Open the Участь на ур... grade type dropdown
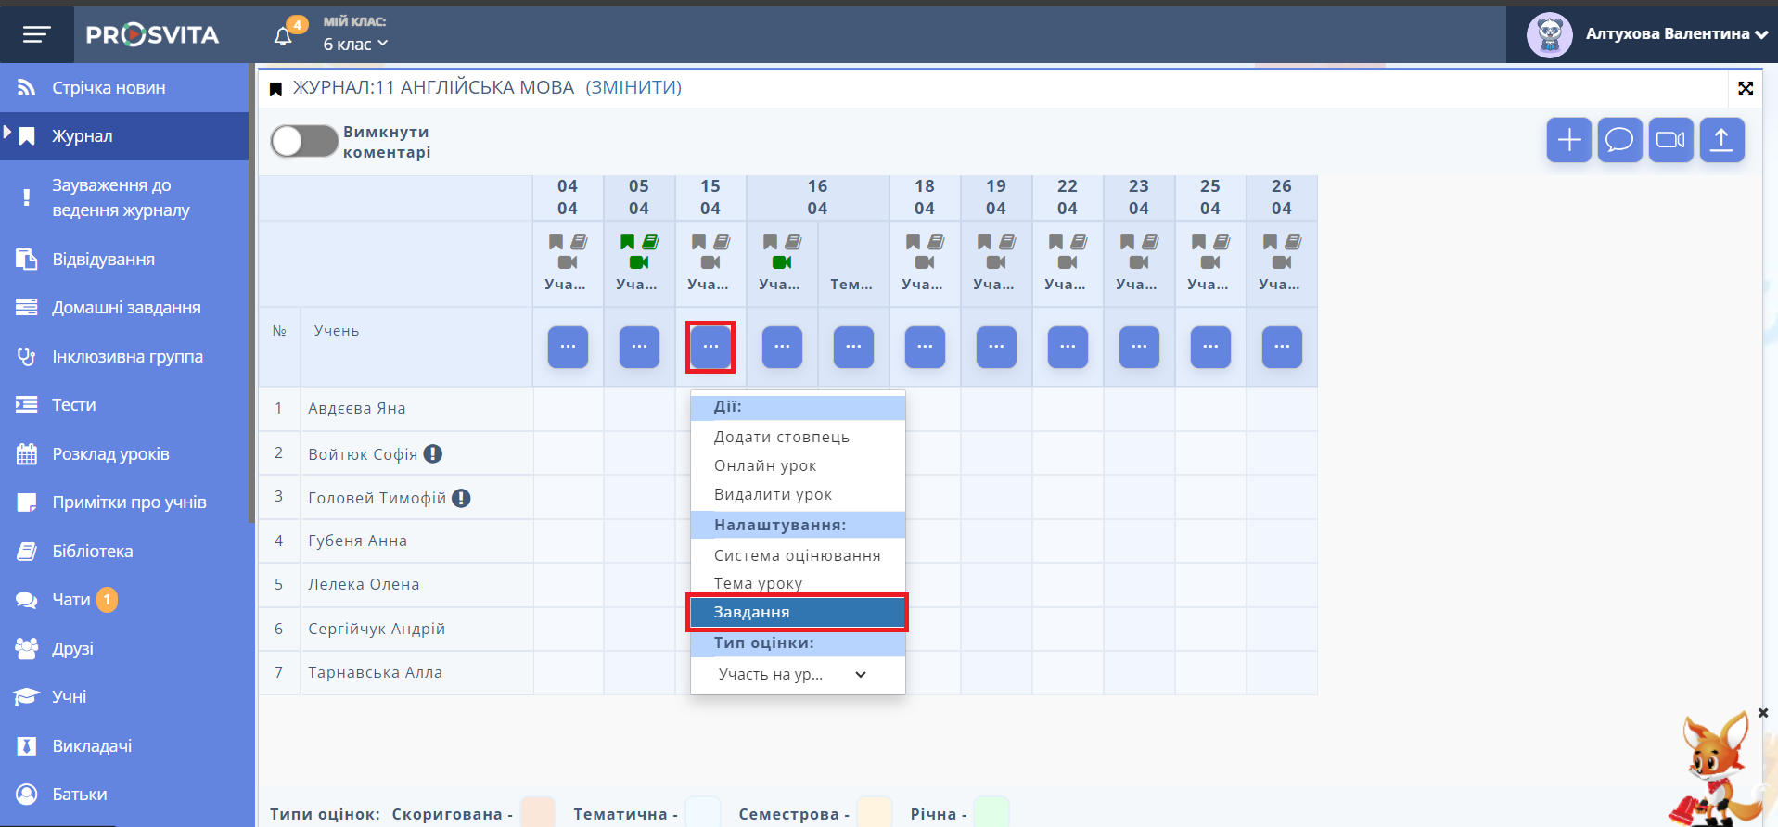The width and height of the screenshot is (1778, 827). [x=793, y=674]
